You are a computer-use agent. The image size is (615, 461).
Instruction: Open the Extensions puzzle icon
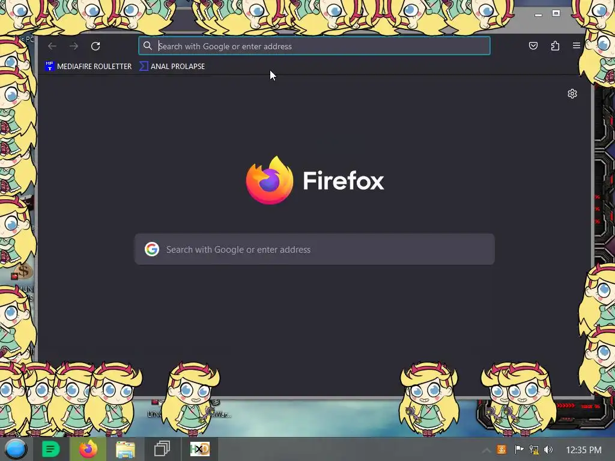click(x=555, y=46)
